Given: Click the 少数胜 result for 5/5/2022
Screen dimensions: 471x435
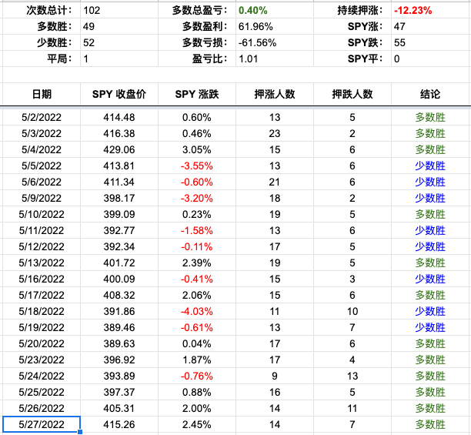Looking at the screenshot, I should 430,166.
